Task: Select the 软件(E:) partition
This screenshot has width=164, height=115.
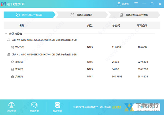Action: pyautogui.click(x=19, y=69)
